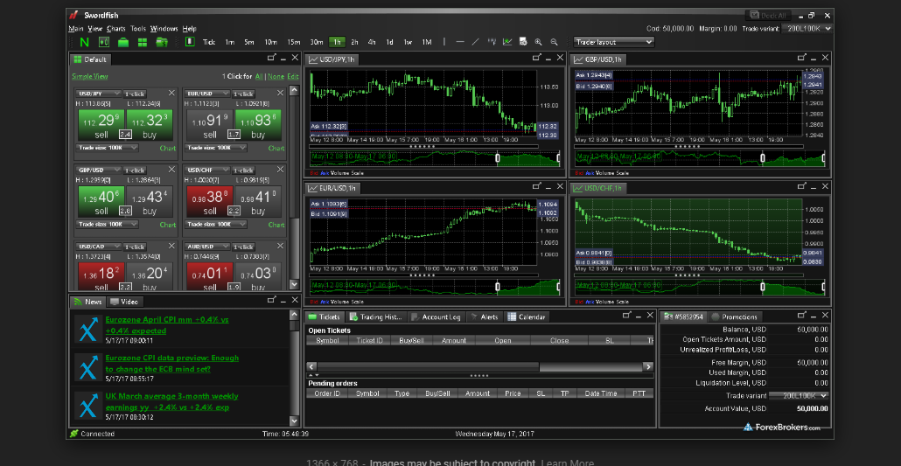This screenshot has height=466, width=901.
Task: Click GBP/USD chart range navigator handle
Action: (x=763, y=158)
